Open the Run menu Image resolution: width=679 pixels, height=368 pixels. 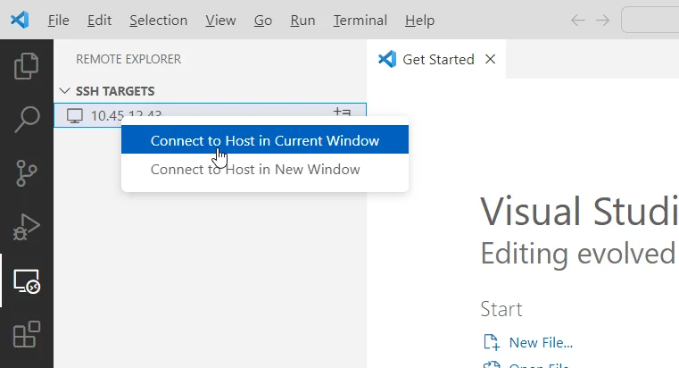point(302,21)
